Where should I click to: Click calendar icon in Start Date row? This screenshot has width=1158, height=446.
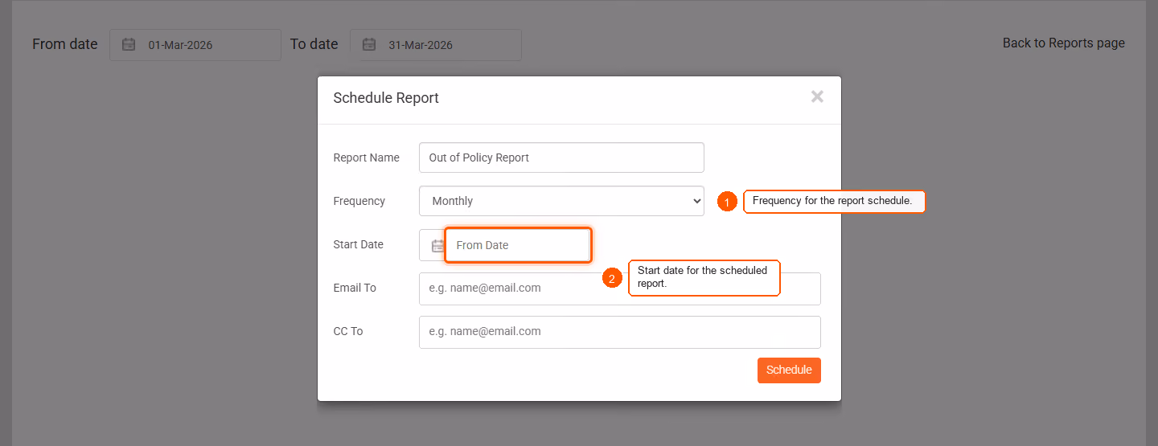[x=437, y=245]
